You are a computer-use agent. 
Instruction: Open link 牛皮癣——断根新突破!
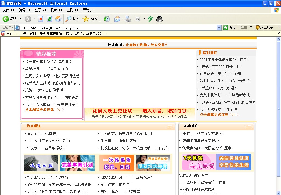119,141
